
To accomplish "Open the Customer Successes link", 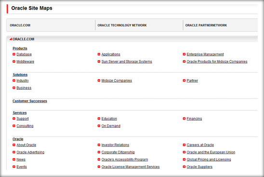I will coord(30,101).
